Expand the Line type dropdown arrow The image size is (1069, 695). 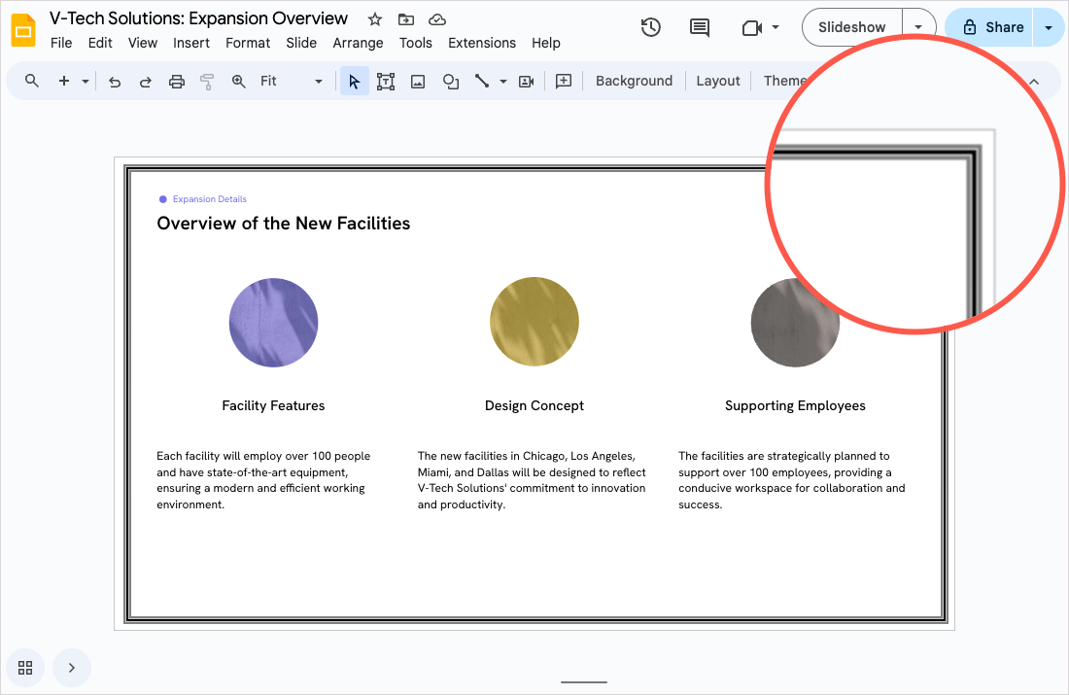[503, 82]
